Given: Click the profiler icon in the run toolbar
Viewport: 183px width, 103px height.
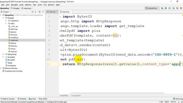Looking at the screenshot, I should coord(174,8).
